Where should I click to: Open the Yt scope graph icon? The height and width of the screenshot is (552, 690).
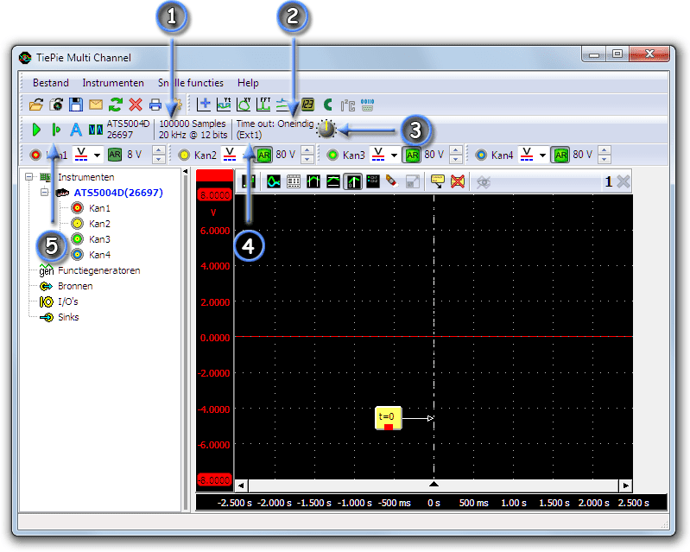coord(224,105)
